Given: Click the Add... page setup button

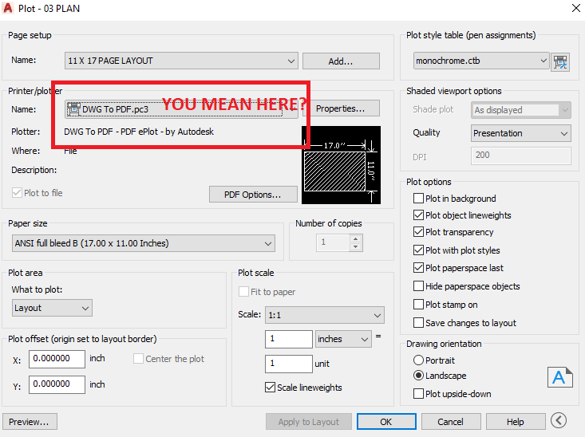Looking at the screenshot, I should pyautogui.click(x=341, y=61).
